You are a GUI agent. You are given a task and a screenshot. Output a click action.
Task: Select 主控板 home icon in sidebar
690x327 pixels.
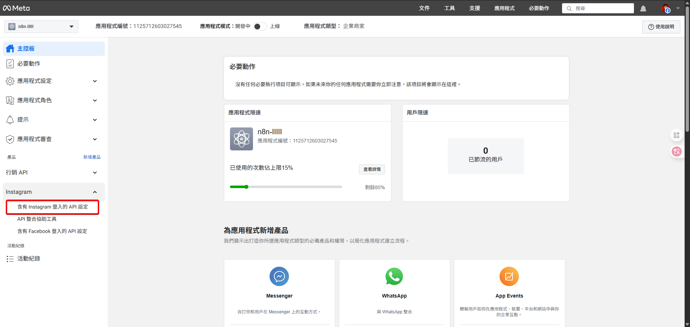pyautogui.click(x=10, y=48)
